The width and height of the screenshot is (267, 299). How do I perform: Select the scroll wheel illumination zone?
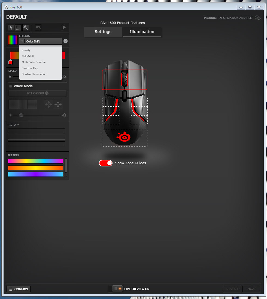click(x=125, y=79)
